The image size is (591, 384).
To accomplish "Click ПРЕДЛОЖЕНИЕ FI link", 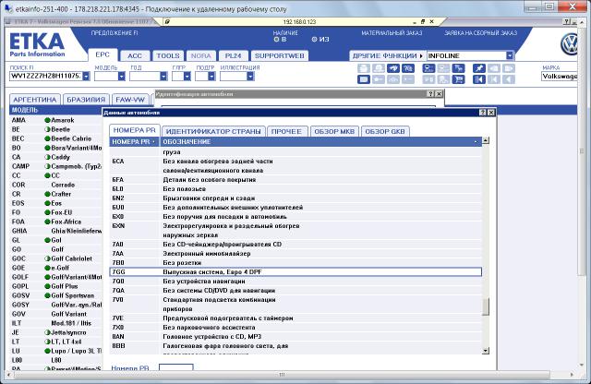I will [115, 33].
